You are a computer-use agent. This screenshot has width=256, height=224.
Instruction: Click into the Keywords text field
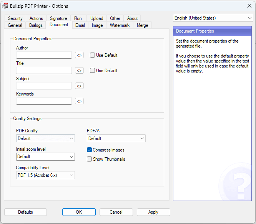pos(44,101)
